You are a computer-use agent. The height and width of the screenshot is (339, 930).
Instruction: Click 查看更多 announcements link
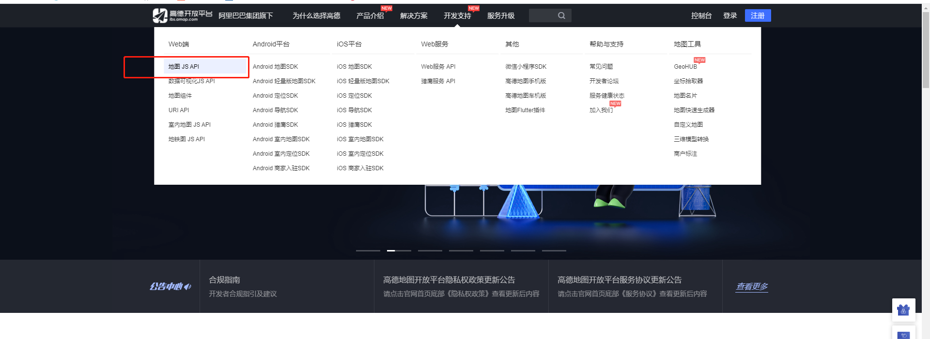pos(752,286)
